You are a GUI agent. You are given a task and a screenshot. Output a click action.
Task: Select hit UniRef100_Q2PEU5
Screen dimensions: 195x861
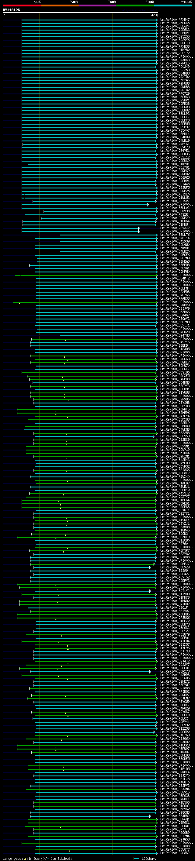pyautogui.click(x=175, y=124)
